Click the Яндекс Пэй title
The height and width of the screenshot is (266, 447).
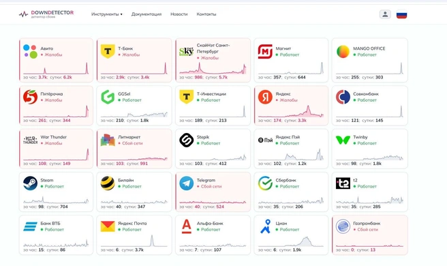(x=288, y=137)
